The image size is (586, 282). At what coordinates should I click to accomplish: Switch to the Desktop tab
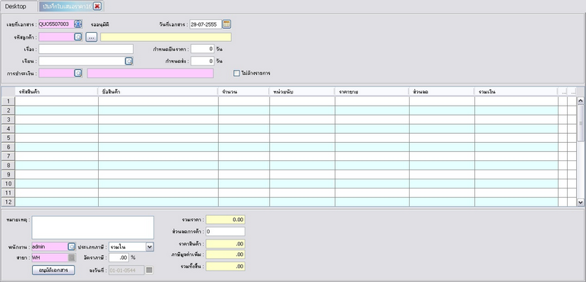pyautogui.click(x=16, y=6)
